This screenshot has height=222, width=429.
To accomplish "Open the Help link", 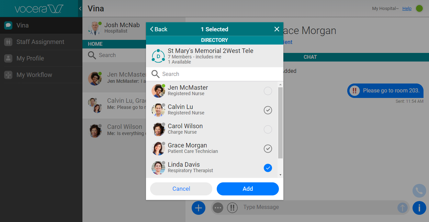I will point(406,8).
